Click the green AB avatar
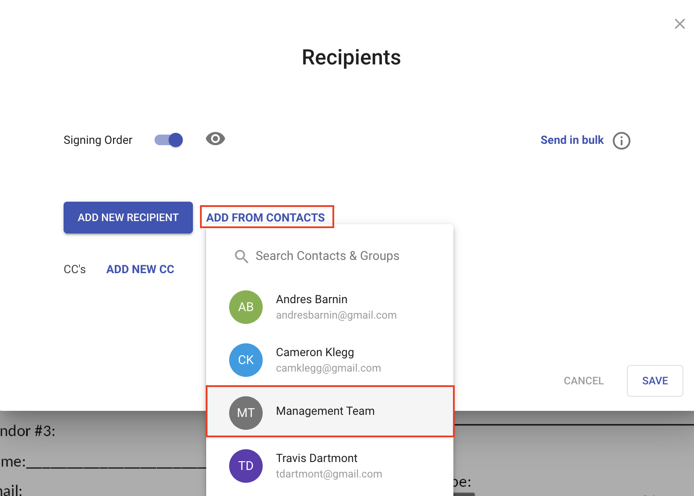The image size is (694, 496). [x=246, y=307]
